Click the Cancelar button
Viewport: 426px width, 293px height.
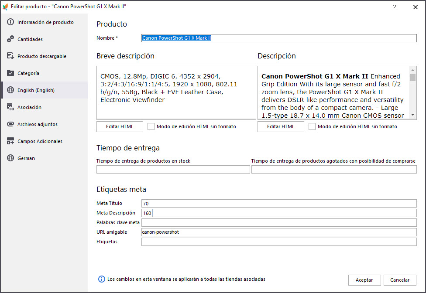click(x=400, y=280)
